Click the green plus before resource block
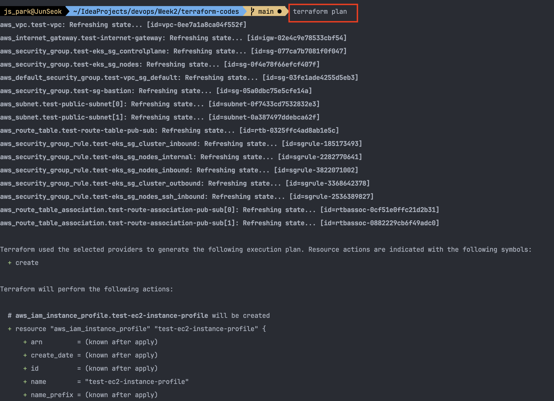Image resolution: width=554 pixels, height=401 pixels. pyautogui.click(x=10, y=329)
